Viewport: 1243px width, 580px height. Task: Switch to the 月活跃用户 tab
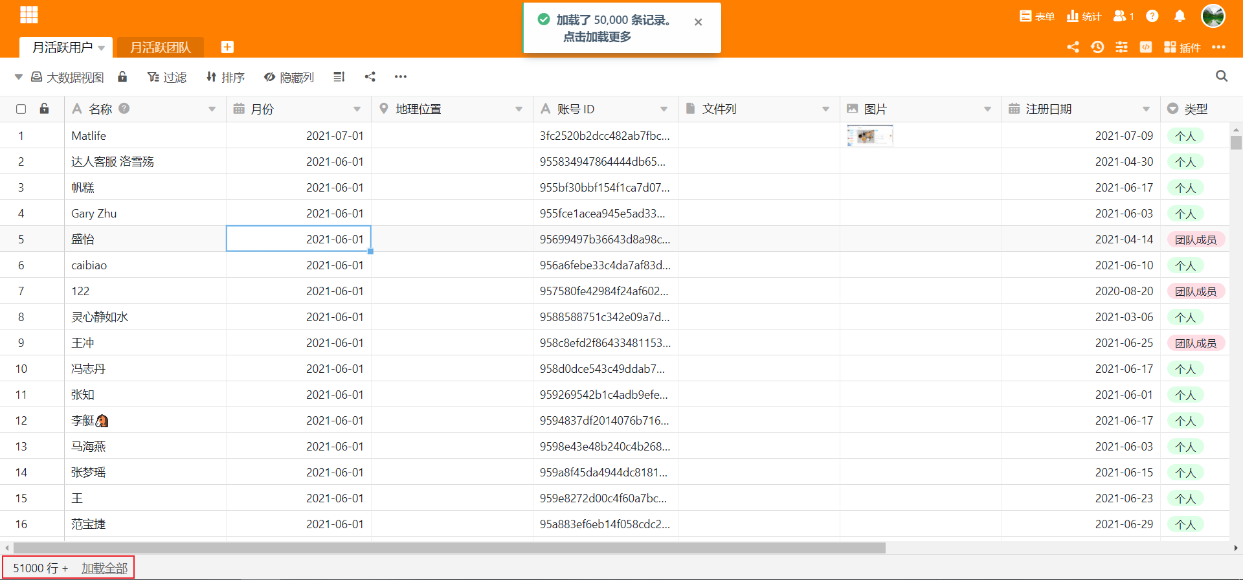click(62, 47)
